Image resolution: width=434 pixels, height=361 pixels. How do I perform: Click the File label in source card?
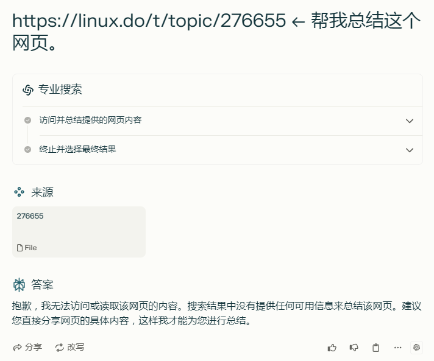click(30, 248)
